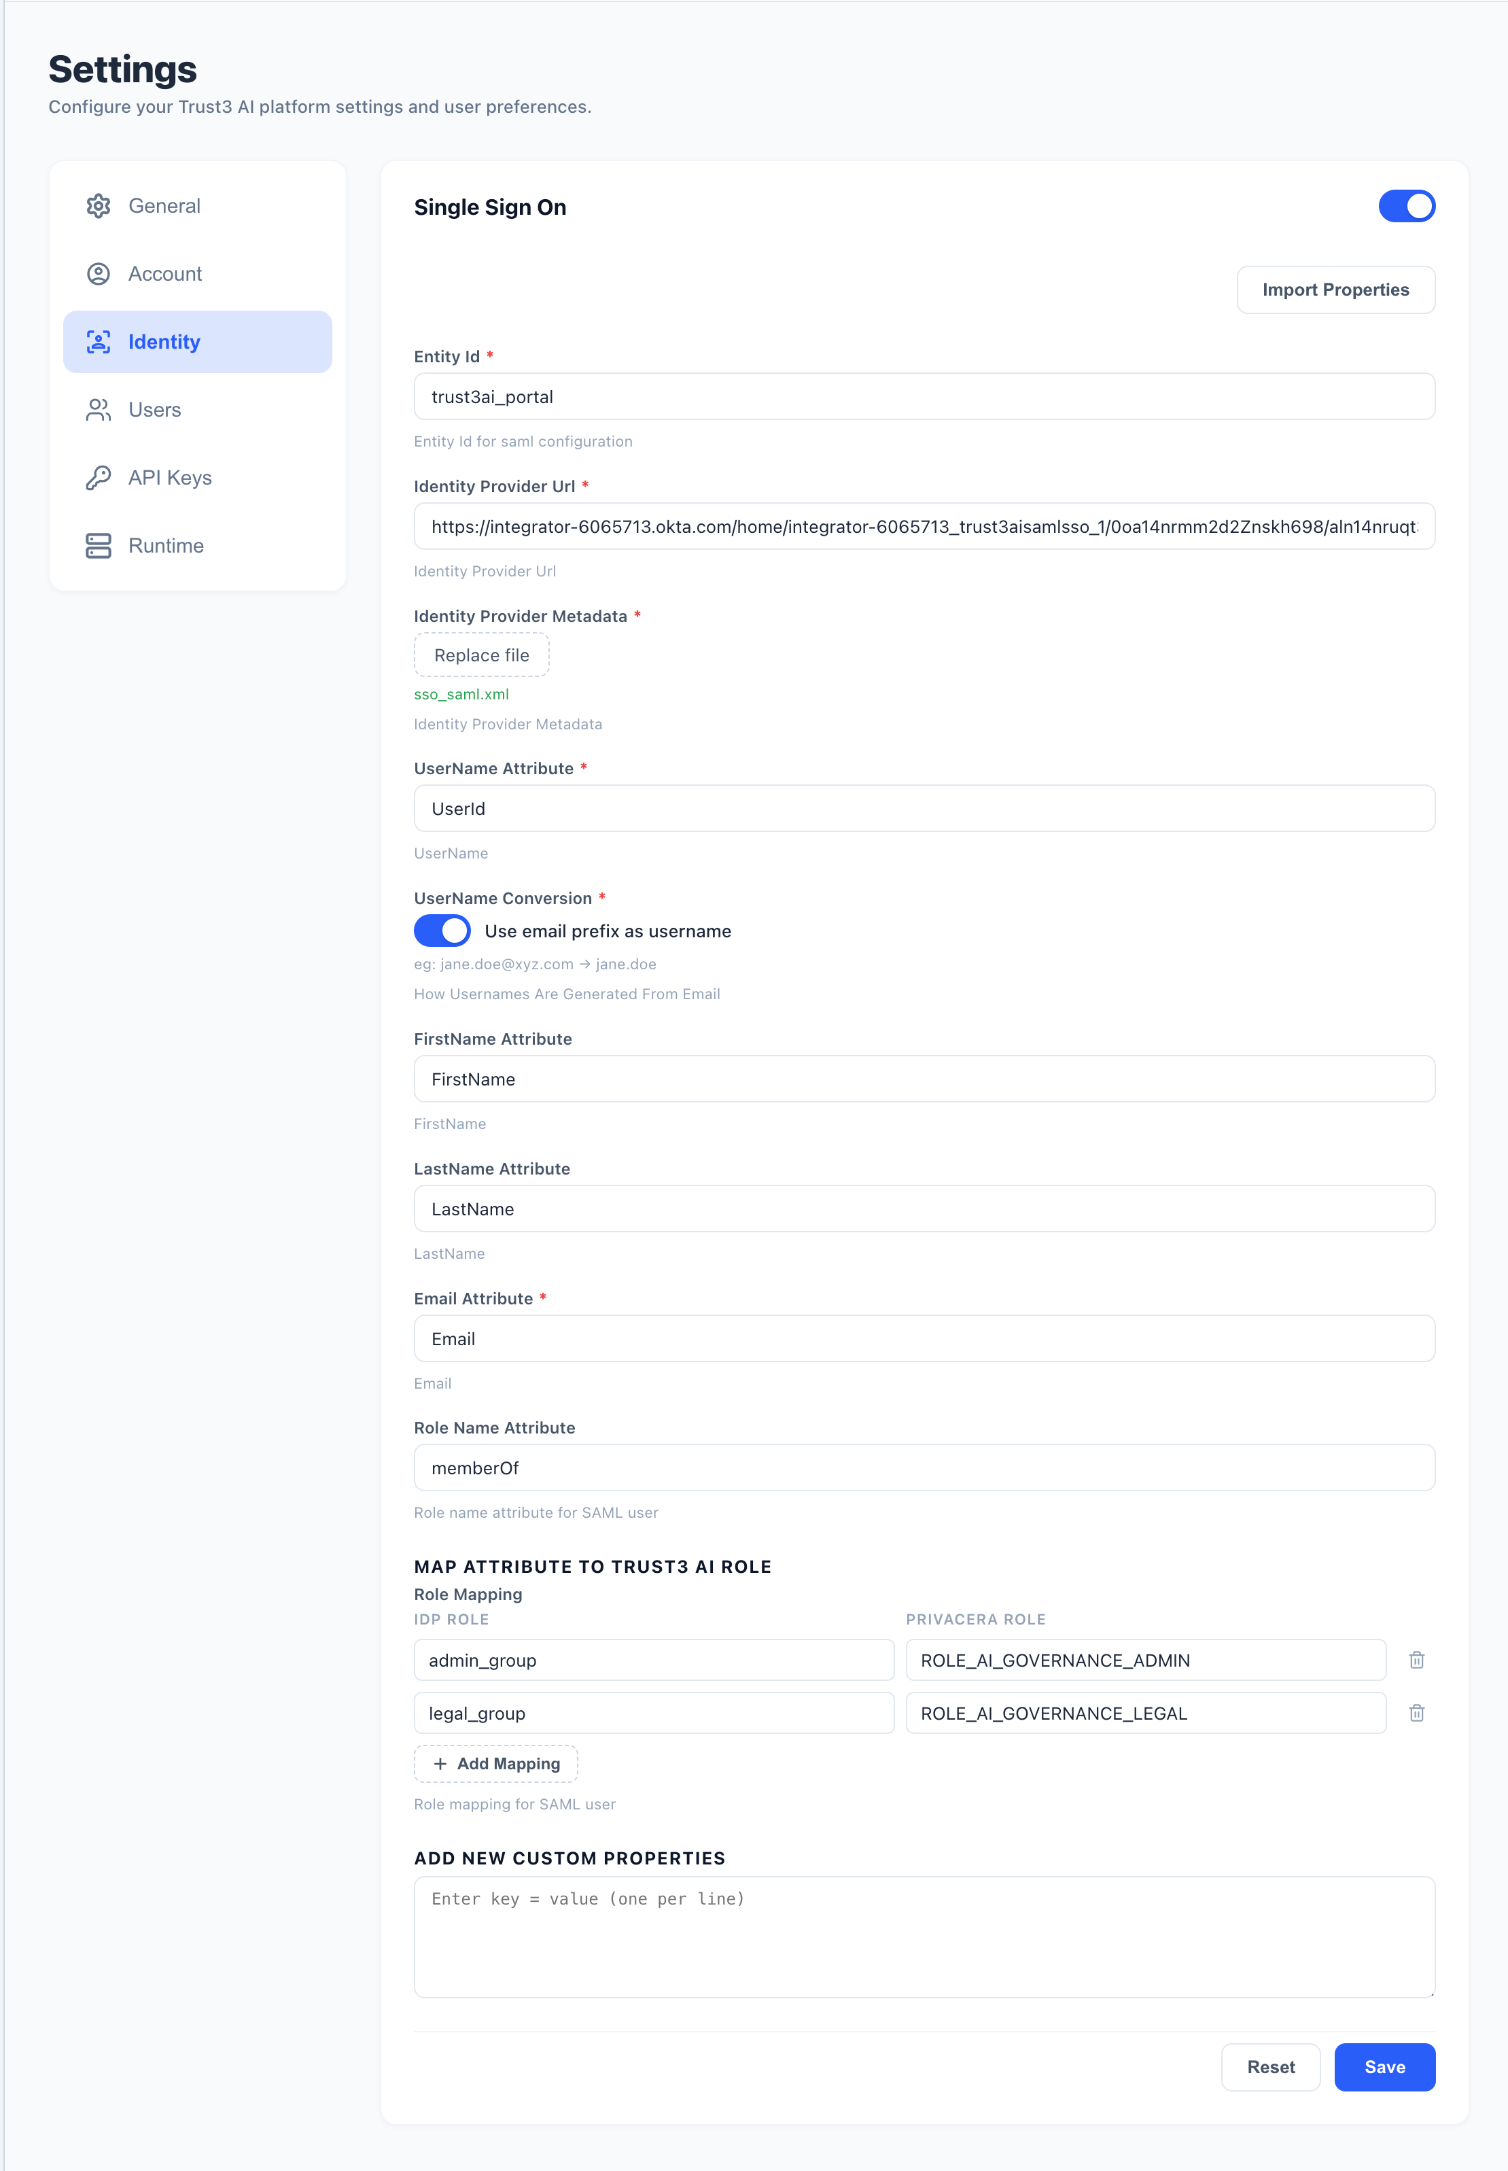Click the Use email prefix as username label
The width and height of the screenshot is (1508, 2171).
point(608,932)
